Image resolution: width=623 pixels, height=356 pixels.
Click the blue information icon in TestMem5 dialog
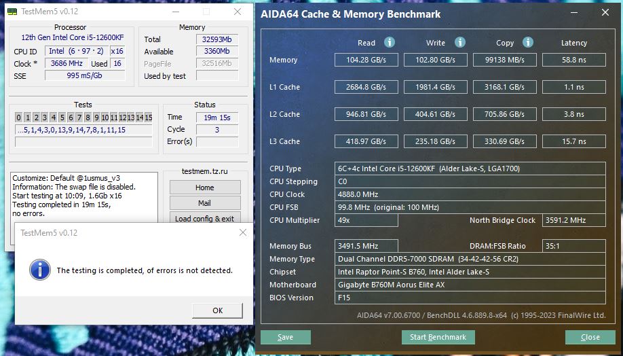(40, 270)
